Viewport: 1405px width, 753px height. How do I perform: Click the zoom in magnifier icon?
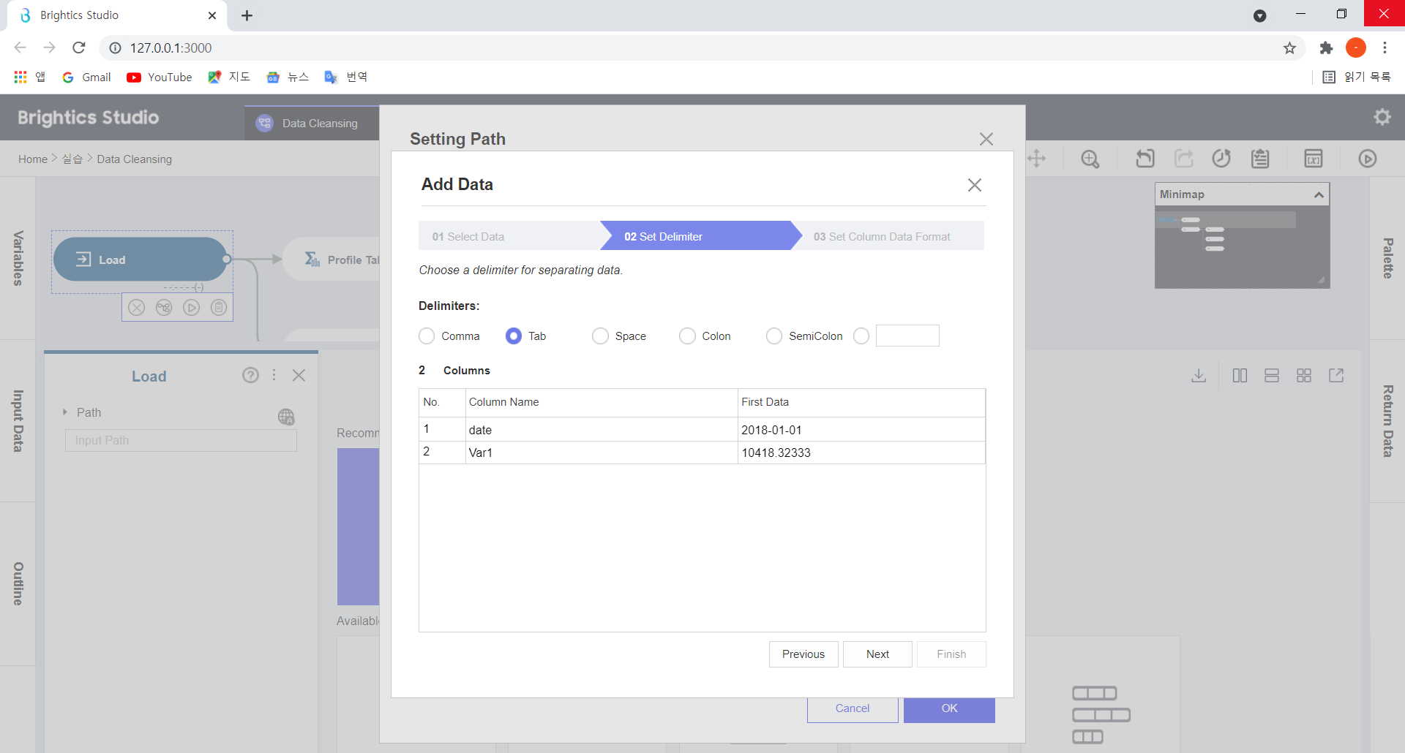1090,159
